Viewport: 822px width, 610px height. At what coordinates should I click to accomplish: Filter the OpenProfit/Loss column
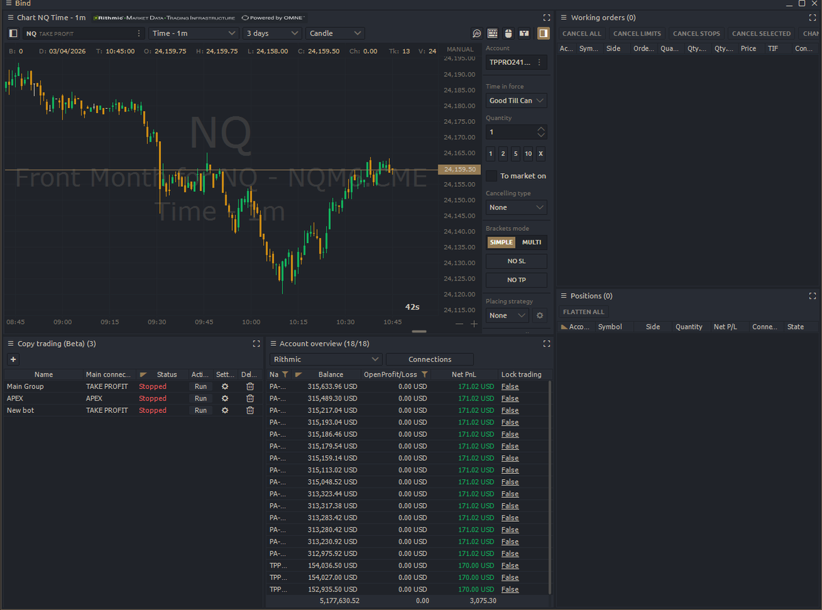(x=425, y=374)
